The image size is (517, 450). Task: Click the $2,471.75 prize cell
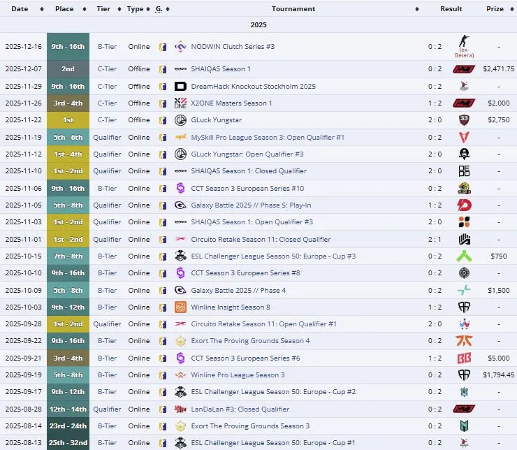(499, 69)
